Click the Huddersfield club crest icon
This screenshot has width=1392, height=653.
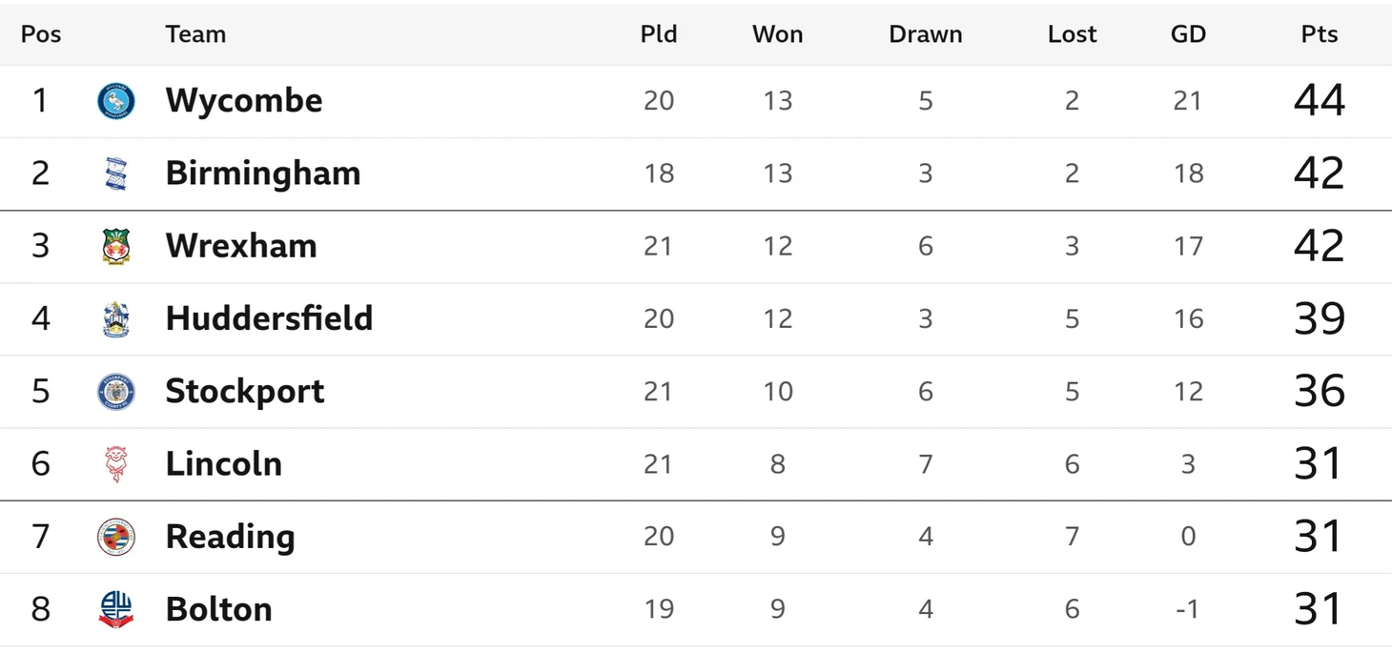tap(116, 318)
